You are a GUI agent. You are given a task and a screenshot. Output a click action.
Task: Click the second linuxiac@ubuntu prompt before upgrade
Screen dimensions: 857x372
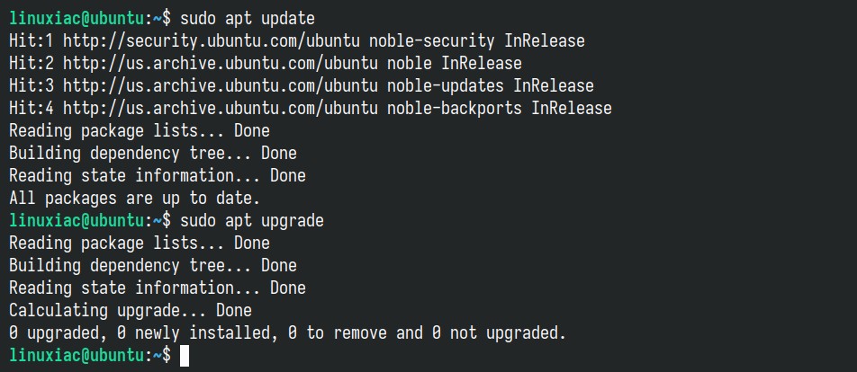click(77, 220)
